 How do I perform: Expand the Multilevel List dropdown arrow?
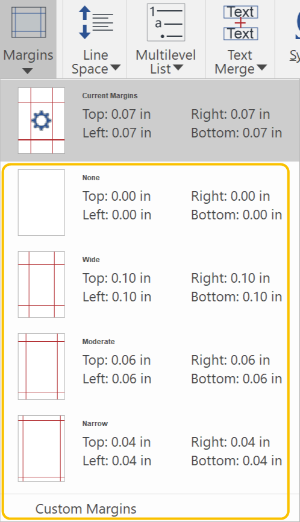(178, 68)
